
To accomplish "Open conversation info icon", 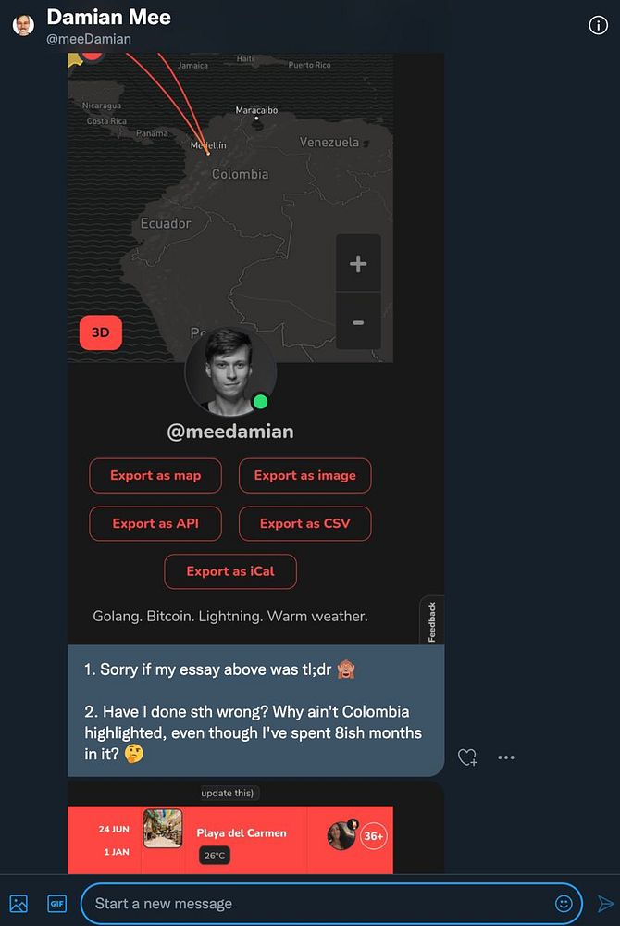I will 598,25.
